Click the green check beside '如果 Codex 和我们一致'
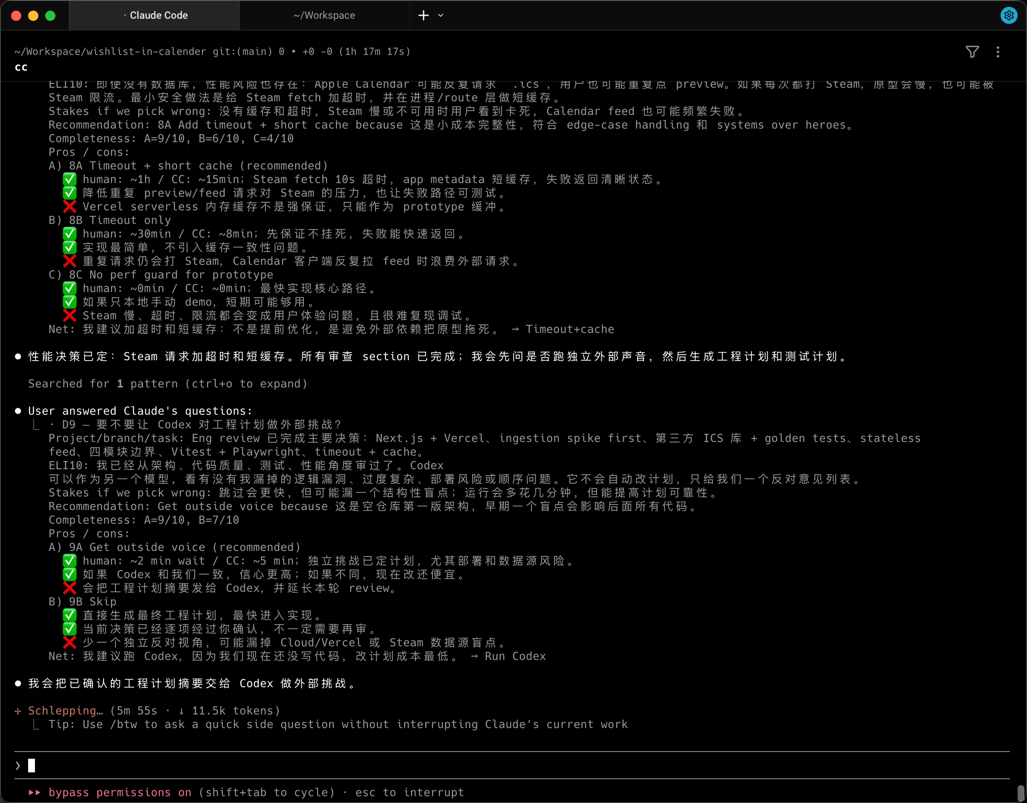The image size is (1027, 803). (x=69, y=574)
